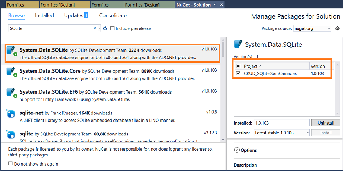
Task: Click the Installed version 1.0.103 field
Action: [281, 123]
